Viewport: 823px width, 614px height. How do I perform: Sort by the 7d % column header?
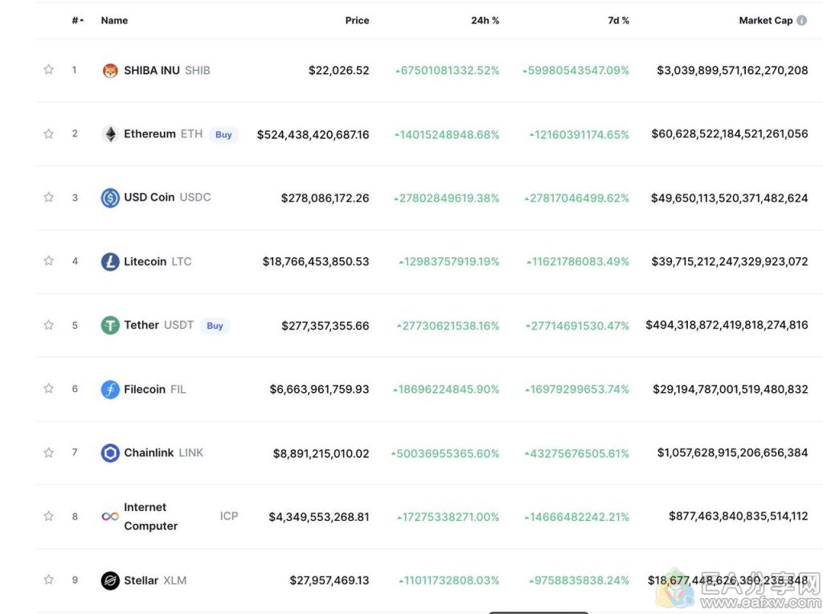pyautogui.click(x=618, y=21)
